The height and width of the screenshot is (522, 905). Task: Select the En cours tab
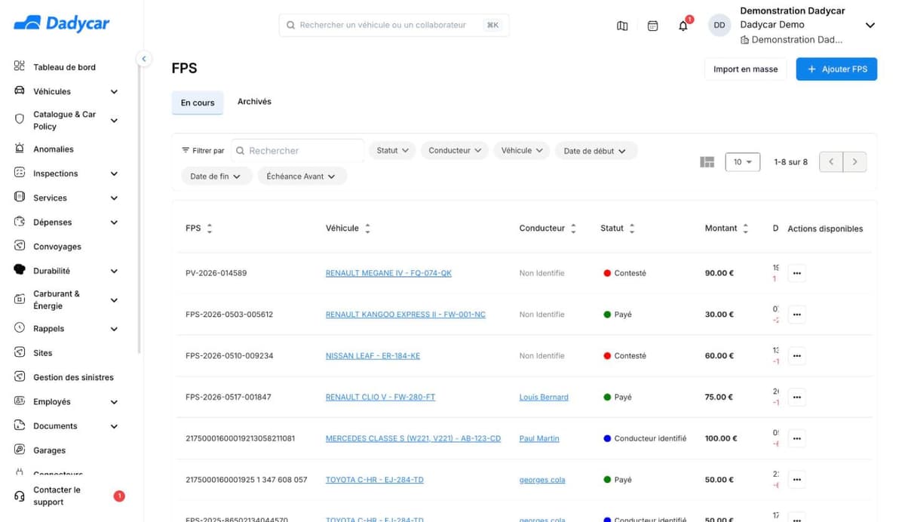[198, 103]
